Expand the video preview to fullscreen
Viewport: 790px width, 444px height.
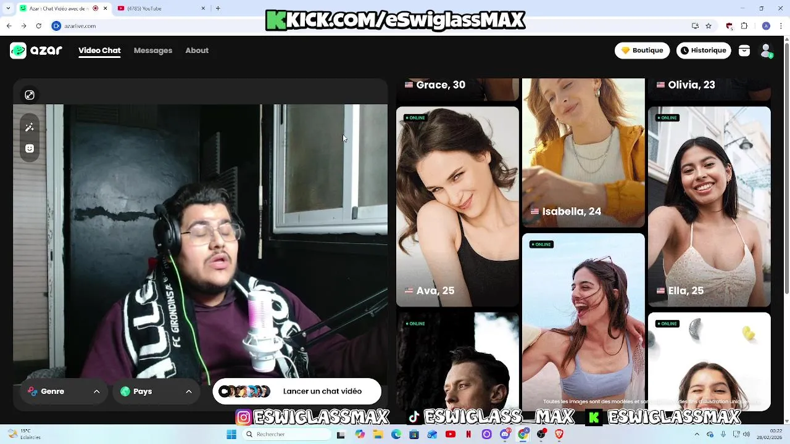pyautogui.click(x=30, y=95)
